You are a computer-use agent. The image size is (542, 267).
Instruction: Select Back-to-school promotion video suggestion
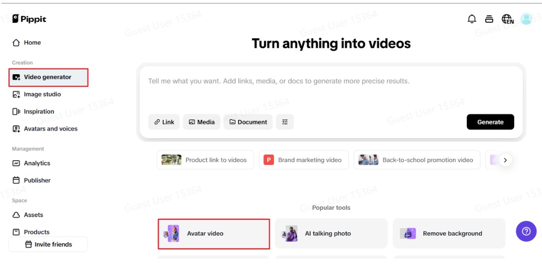point(417,160)
